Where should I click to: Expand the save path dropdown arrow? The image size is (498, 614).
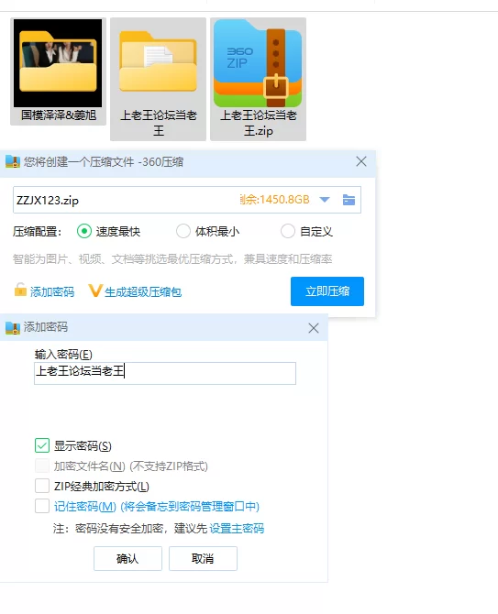point(325,200)
